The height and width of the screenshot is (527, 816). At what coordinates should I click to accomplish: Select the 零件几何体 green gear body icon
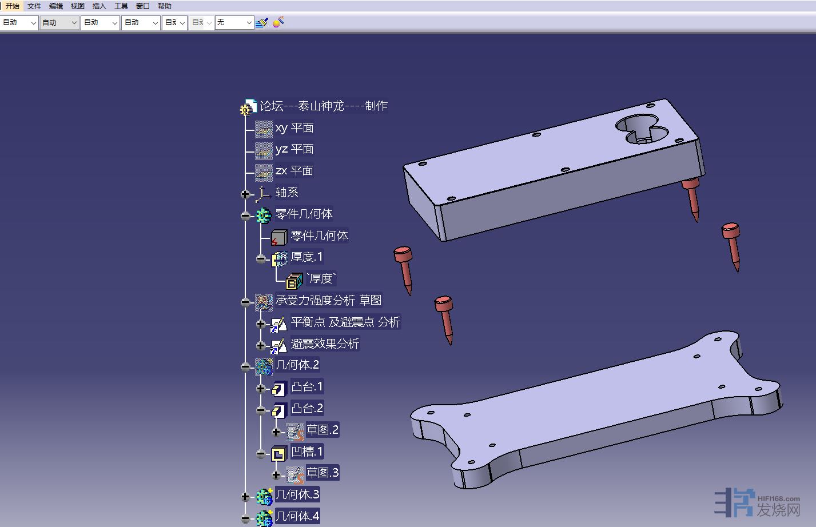pyautogui.click(x=263, y=215)
